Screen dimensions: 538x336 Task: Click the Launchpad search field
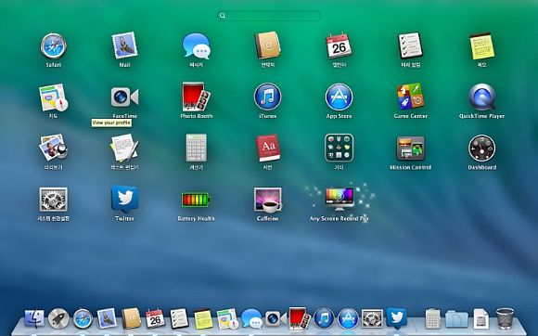coord(269,16)
